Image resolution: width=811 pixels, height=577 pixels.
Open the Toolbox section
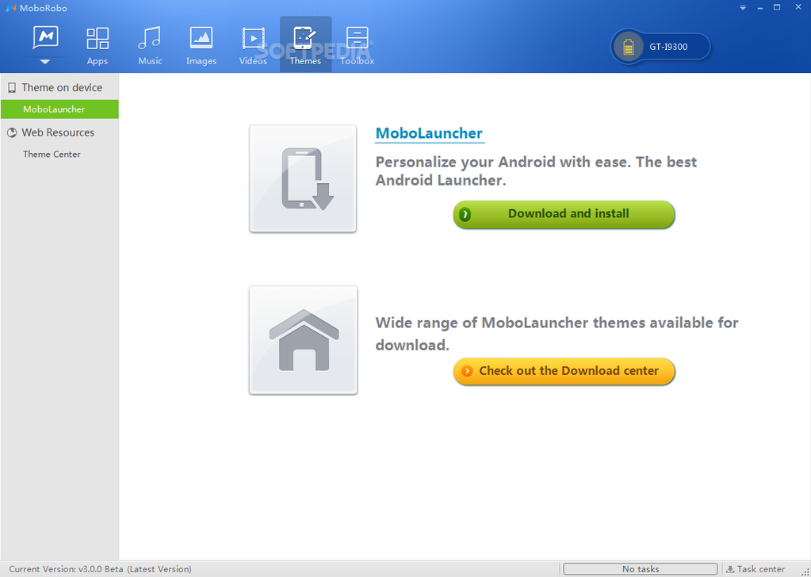tap(357, 46)
